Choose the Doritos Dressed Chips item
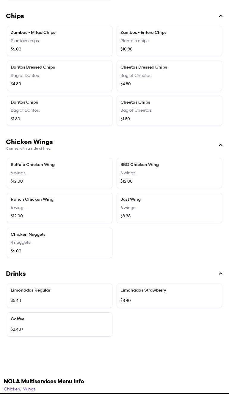229x394 pixels. pyautogui.click(x=59, y=76)
